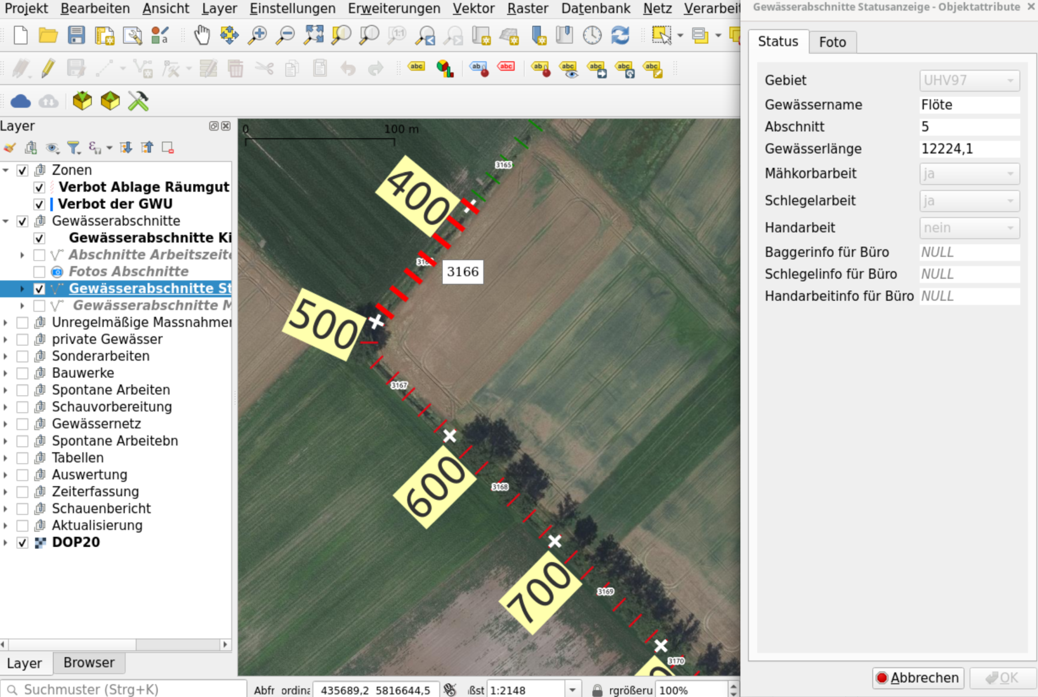1038x697 pixels.
Task: Uncheck the Verbot der GWU layer
Action: tap(39, 204)
